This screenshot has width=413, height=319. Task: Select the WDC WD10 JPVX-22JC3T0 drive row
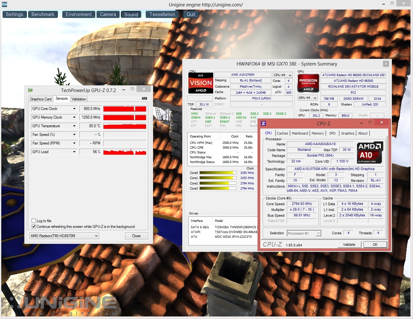point(224,237)
